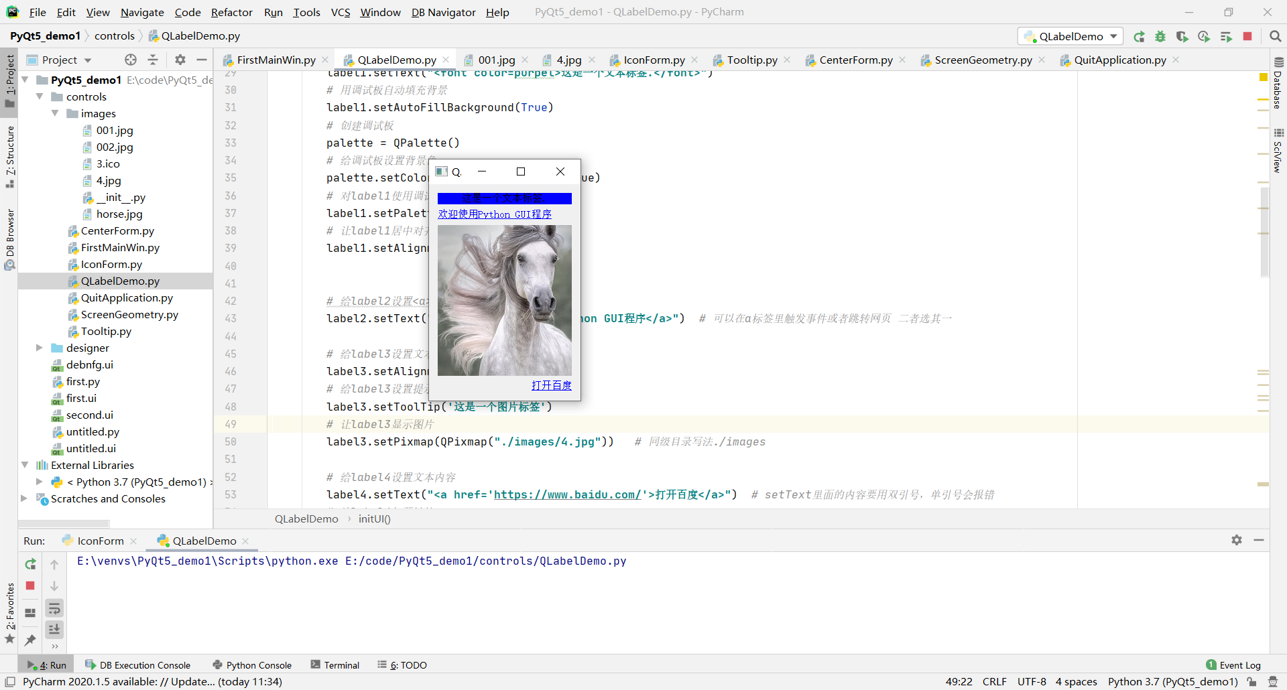Close the Tooltip.py tab
1287x690 pixels.
coord(787,60)
